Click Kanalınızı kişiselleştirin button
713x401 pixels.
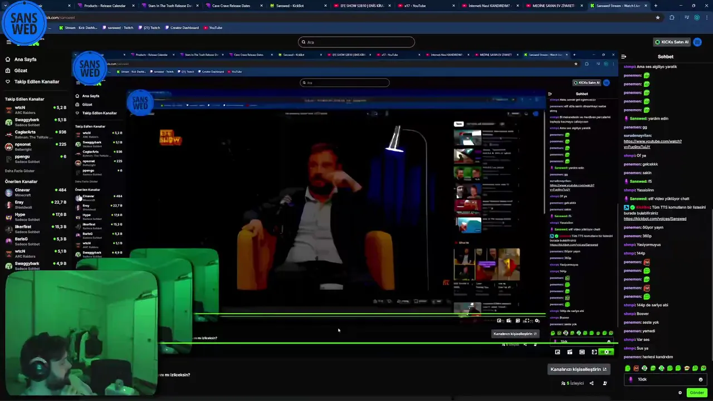578,369
